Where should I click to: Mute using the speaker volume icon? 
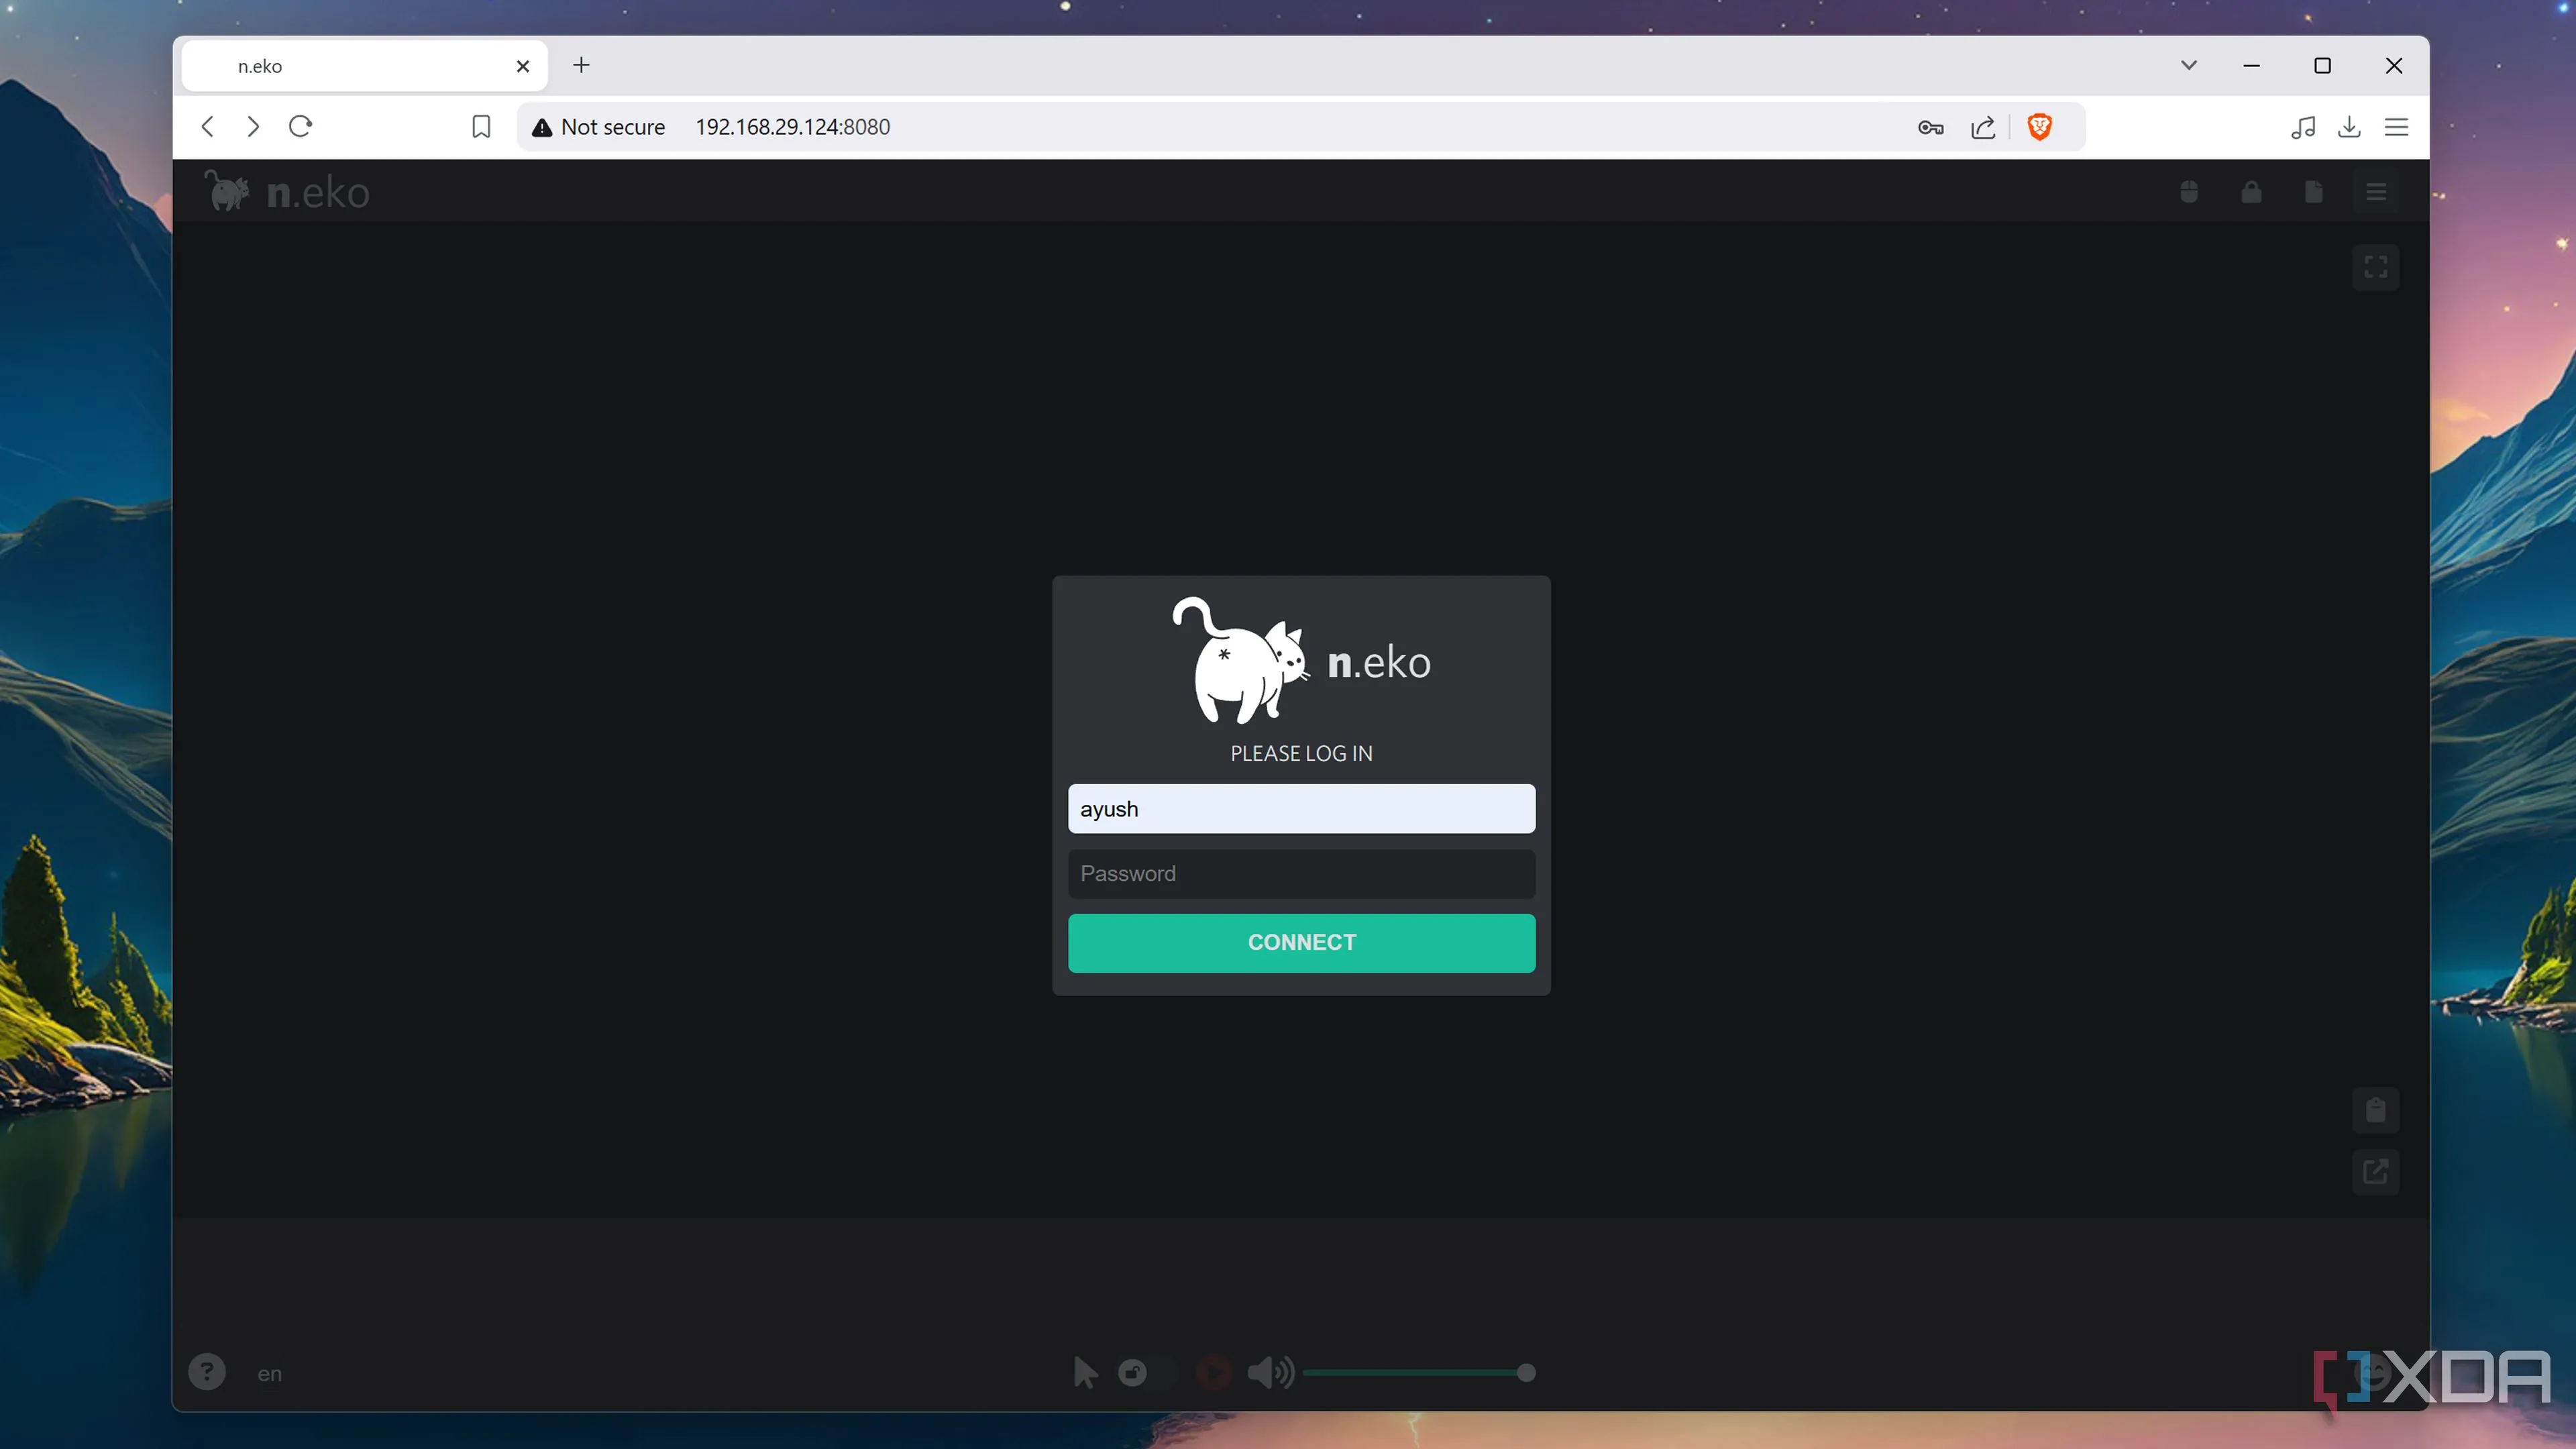tap(1271, 1372)
